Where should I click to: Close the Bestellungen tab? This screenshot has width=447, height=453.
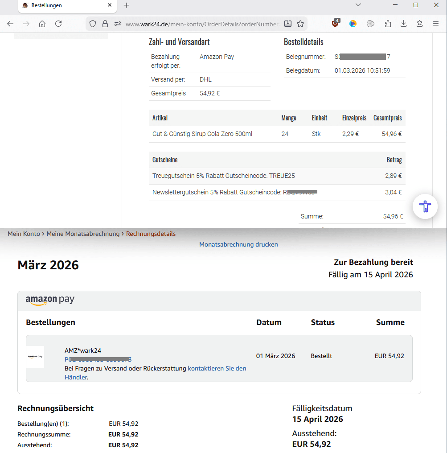[110, 5]
